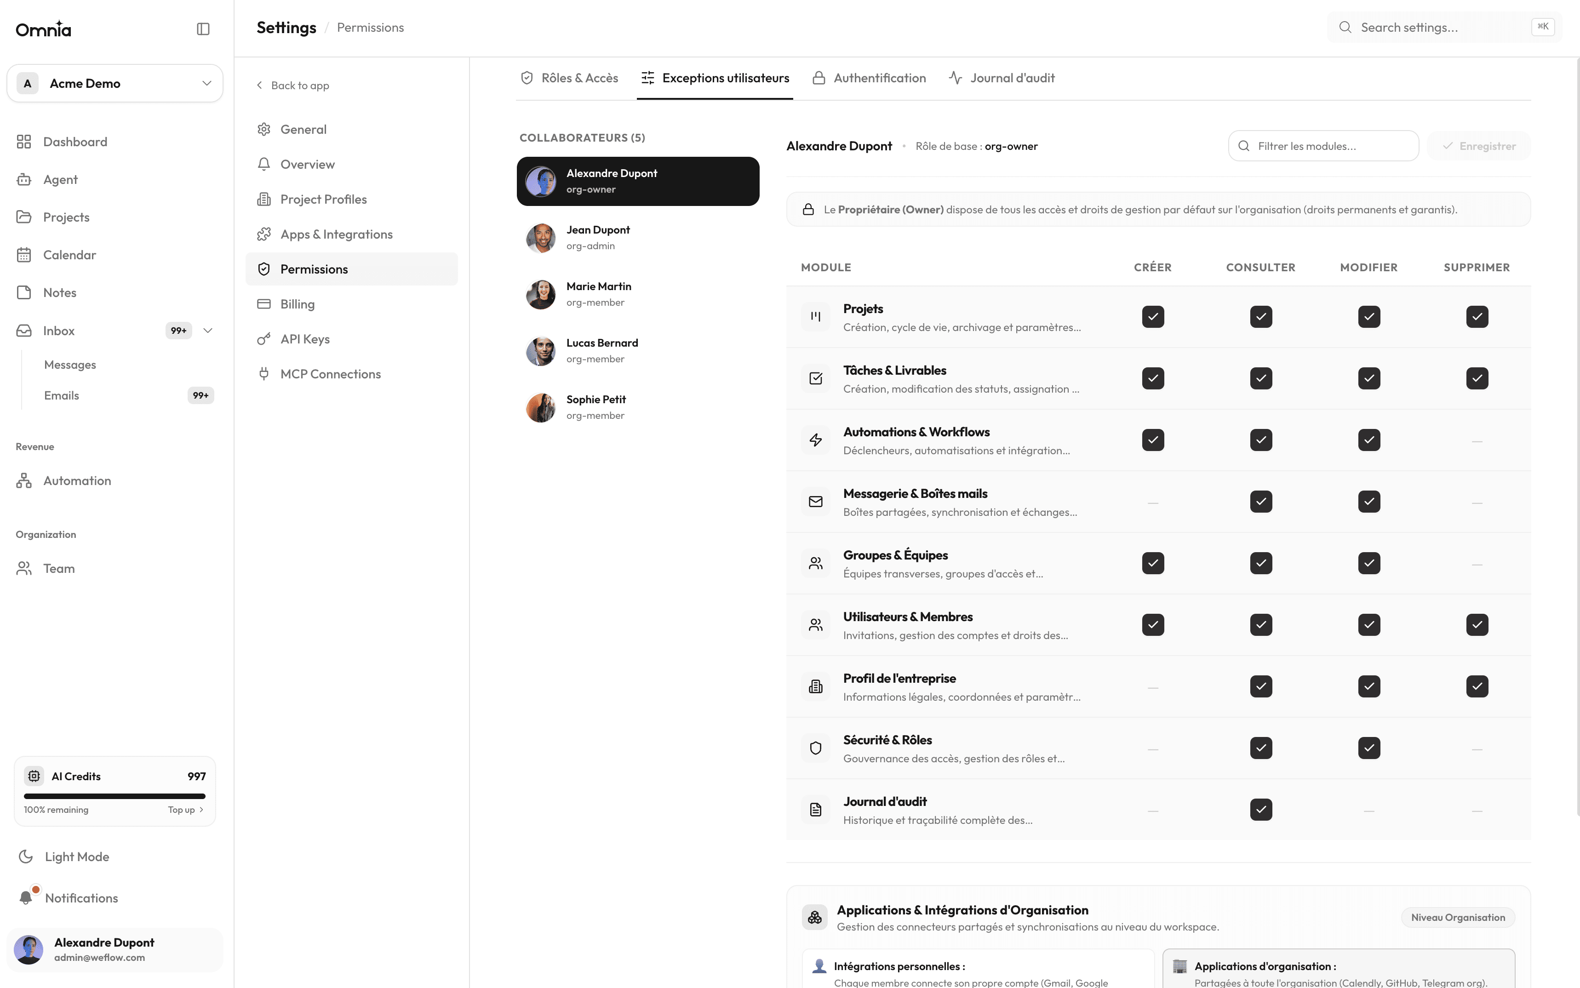The width and height of the screenshot is (1580, 988).
Task: Toggle Consulter checkbox for Journal d'audit
Action: pyautogui.click(x=1261, y=810)
